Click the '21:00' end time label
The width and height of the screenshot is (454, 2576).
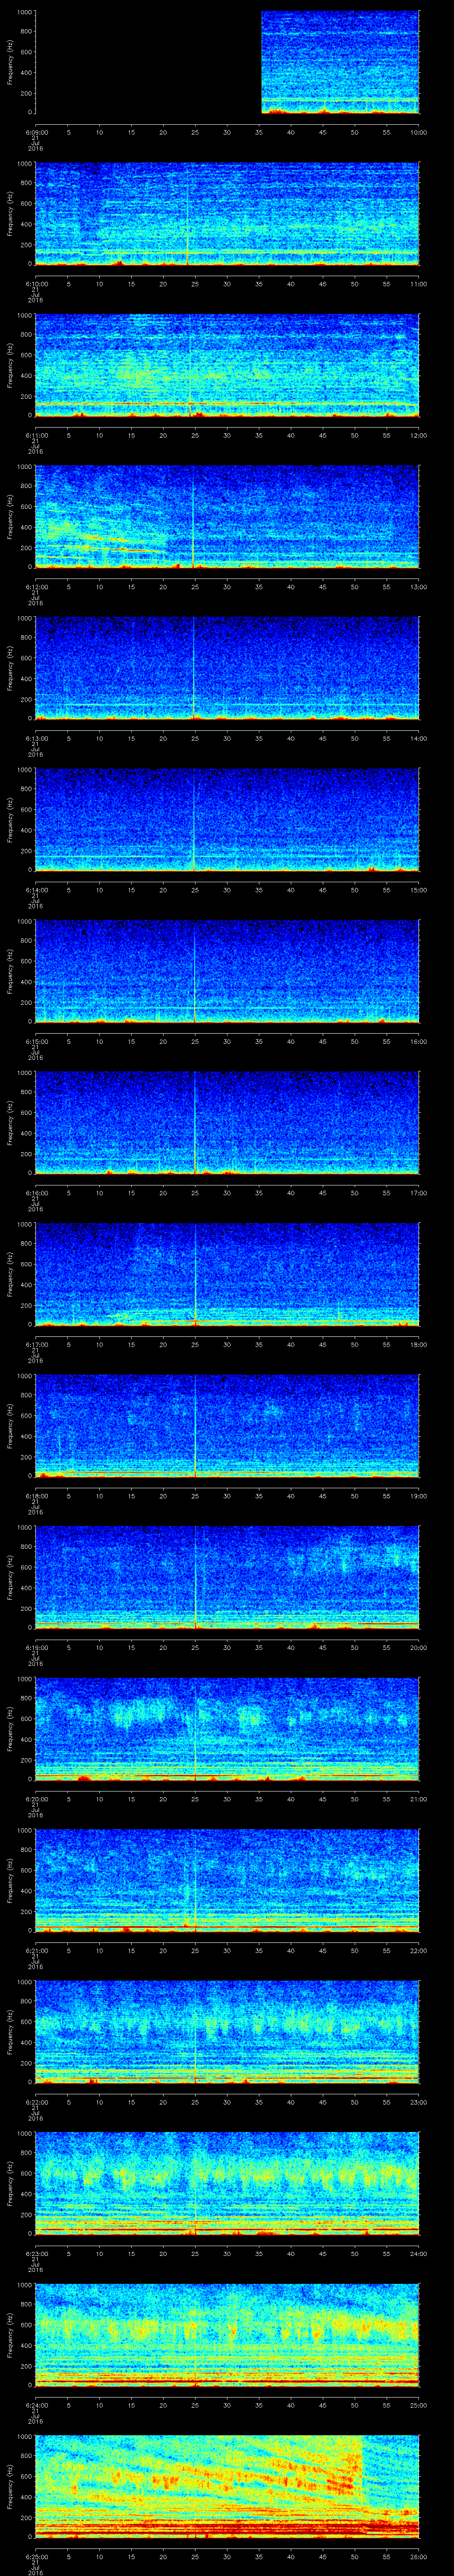(418, 1799)
